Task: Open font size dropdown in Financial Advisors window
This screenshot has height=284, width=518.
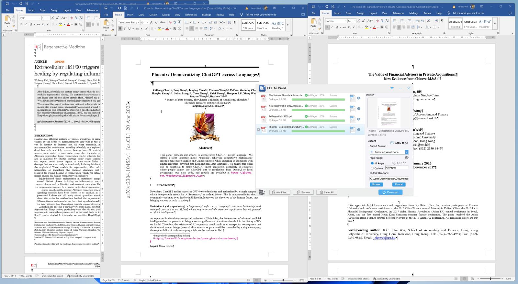Action: (355, 21)
